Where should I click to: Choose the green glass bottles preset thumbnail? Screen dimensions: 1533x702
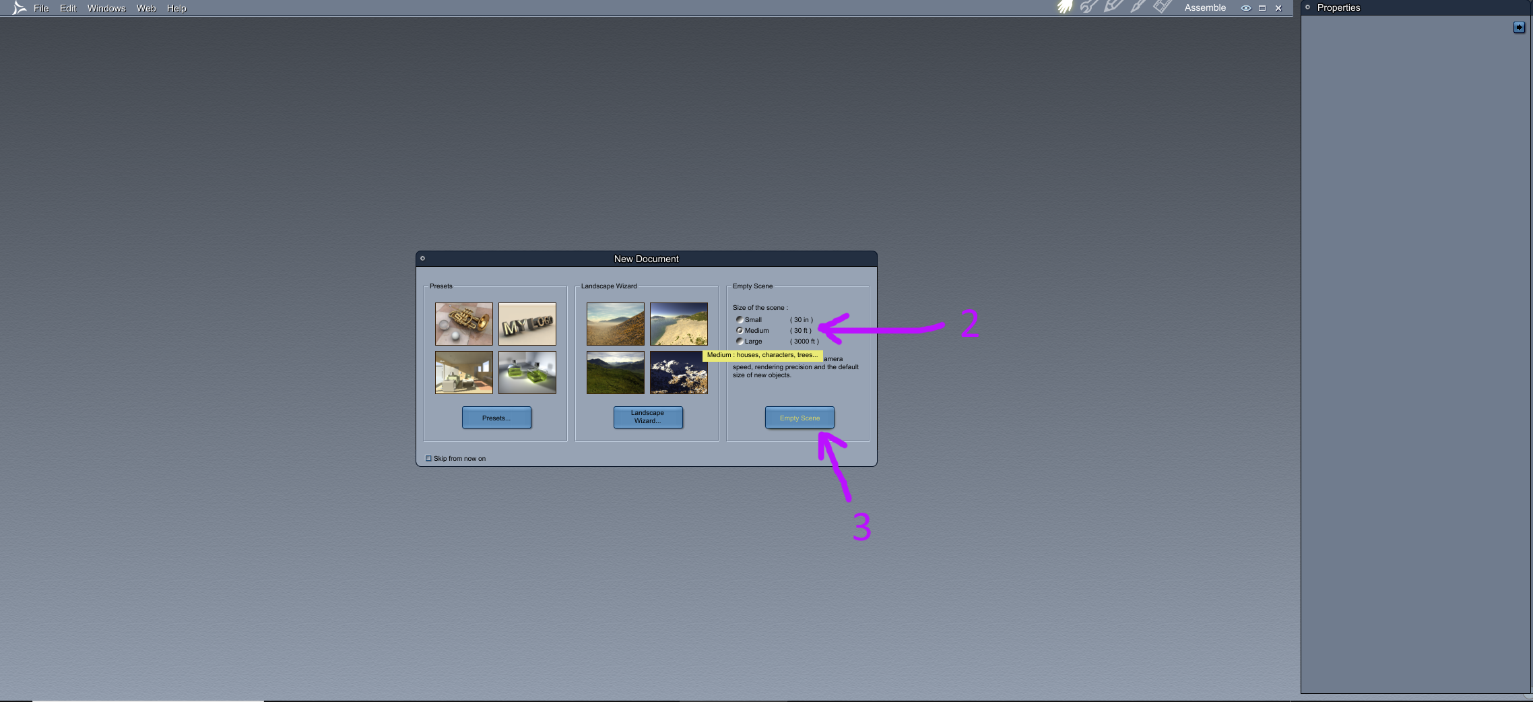pos(527,373)
